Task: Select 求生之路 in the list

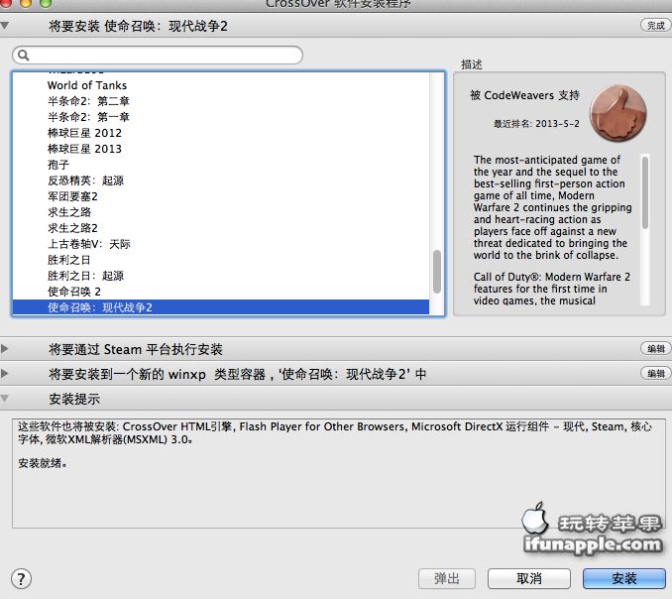Action: tap(221, 212)
